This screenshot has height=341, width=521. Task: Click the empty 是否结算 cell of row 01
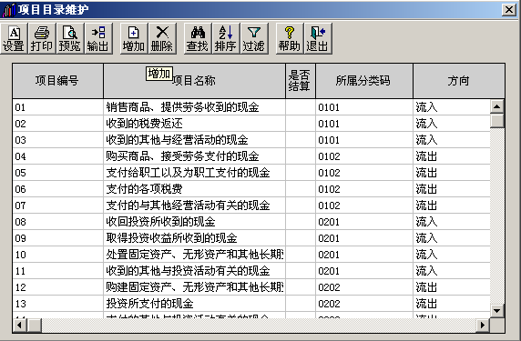pyautogui.click(x=301, y=107)
